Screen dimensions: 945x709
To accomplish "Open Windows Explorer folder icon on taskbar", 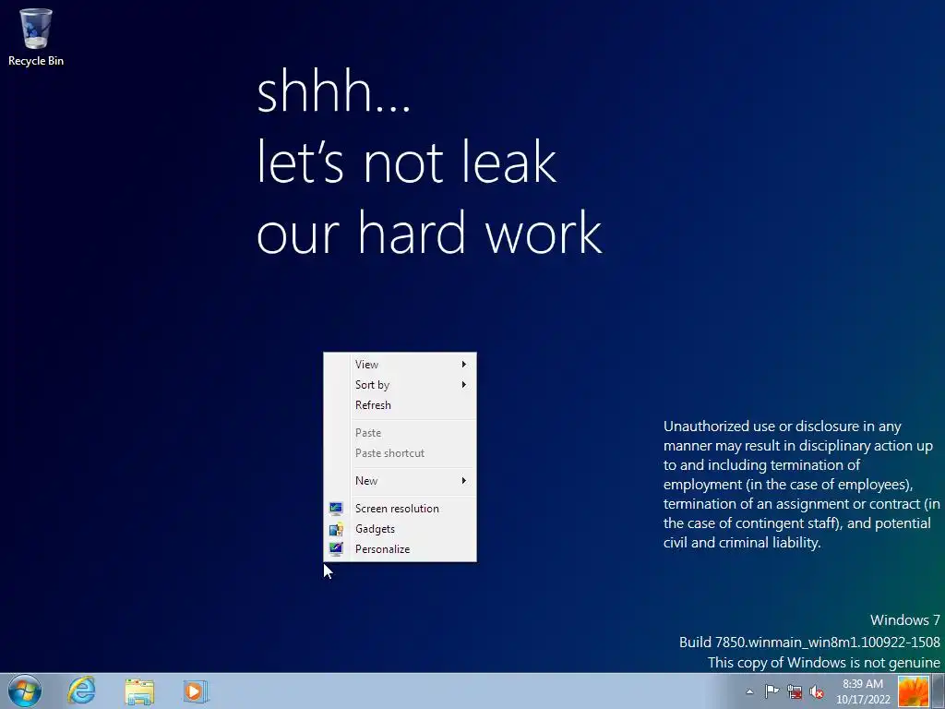I will 139,691.
